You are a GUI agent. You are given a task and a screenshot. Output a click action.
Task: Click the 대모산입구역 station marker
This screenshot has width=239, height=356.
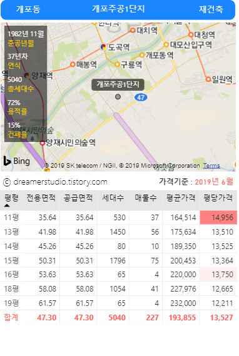[x=166, y=44]
